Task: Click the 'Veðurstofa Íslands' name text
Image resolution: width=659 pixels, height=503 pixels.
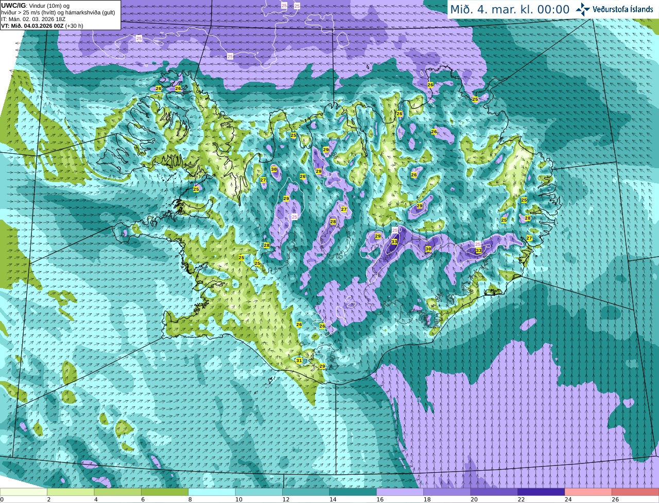Action: pos(623,9)
